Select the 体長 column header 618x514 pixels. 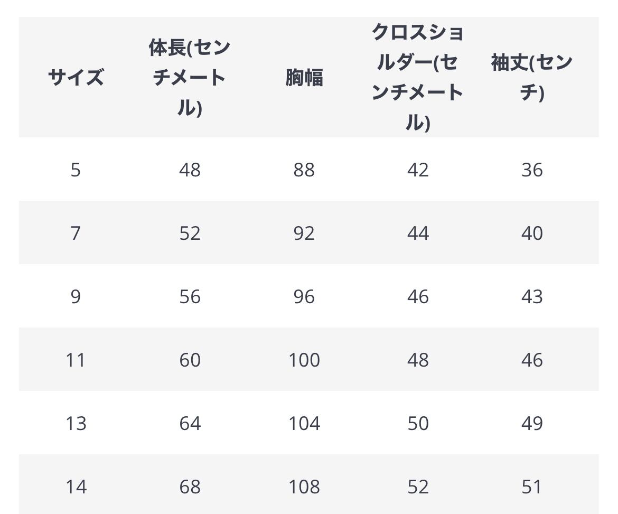[190, 77]
